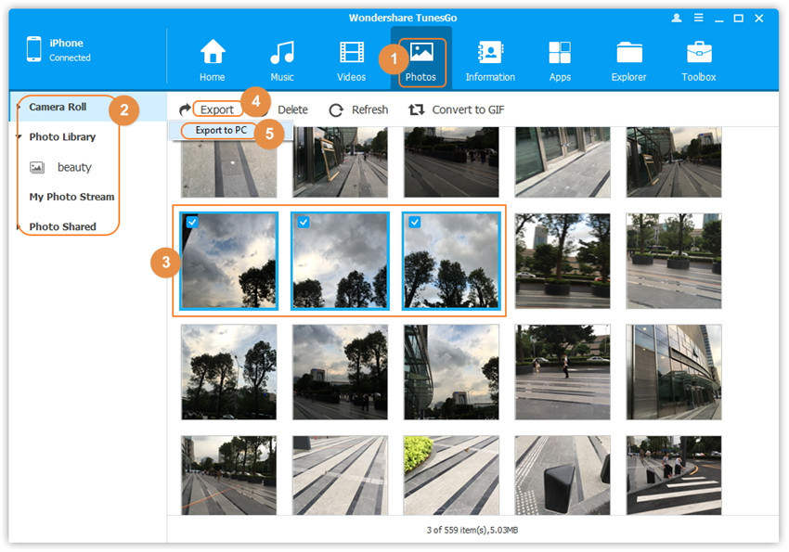Expand the Photo Shared tree arrow
The image size is (789, 552).
(19, 227)
